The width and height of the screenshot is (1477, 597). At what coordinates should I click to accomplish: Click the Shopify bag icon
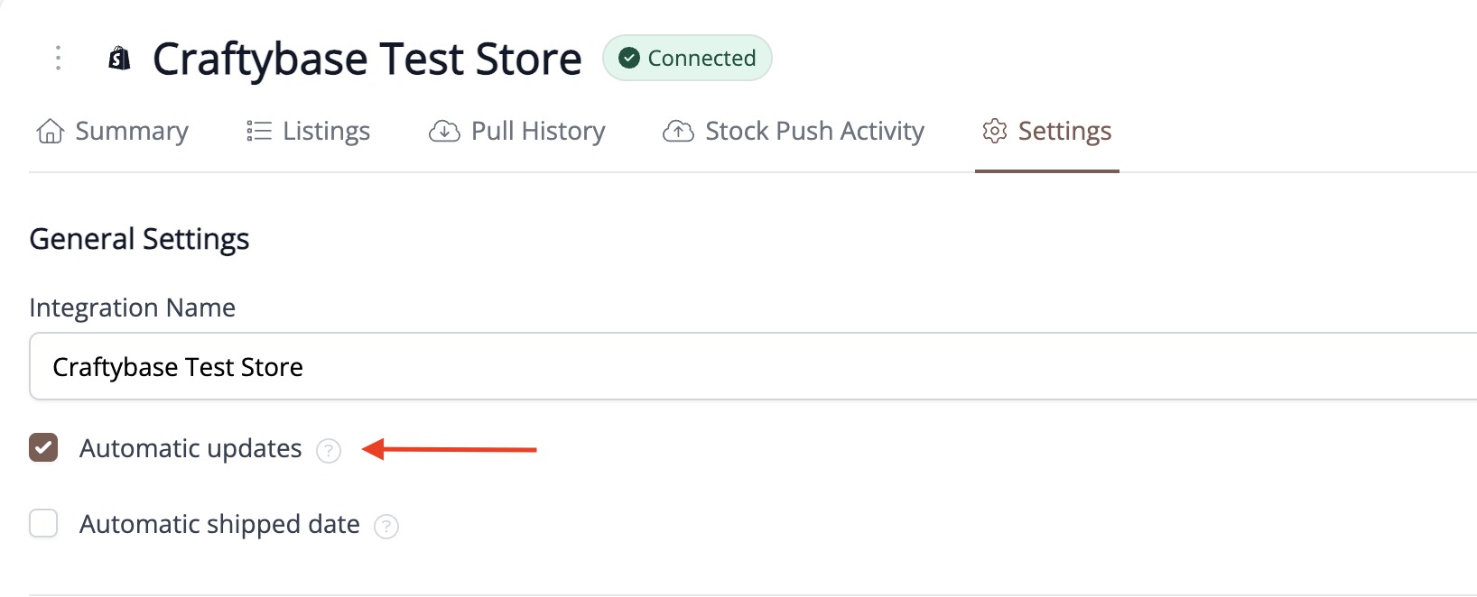(x=119, y=59)
